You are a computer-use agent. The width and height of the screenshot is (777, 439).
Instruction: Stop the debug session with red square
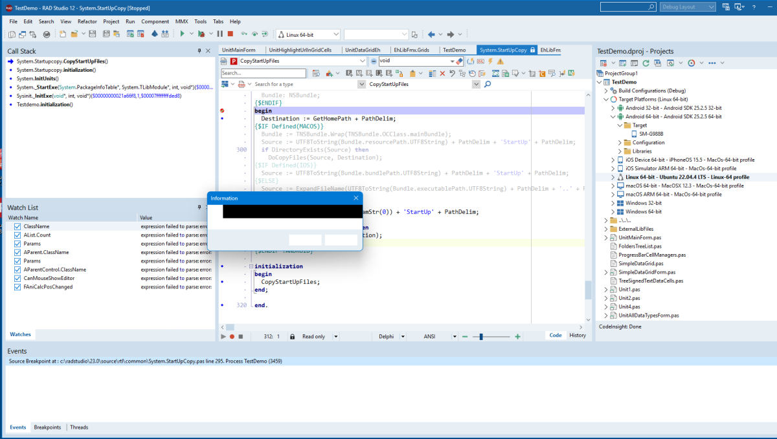point(230,34)
